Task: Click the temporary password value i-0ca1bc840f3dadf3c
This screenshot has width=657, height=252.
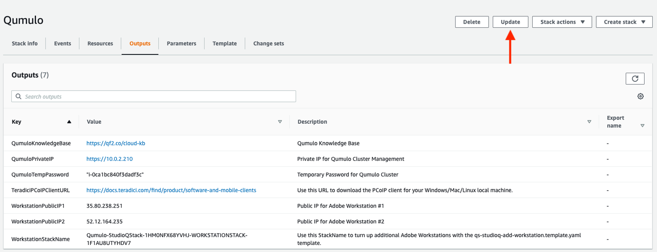Action: (x=115, y=175)
